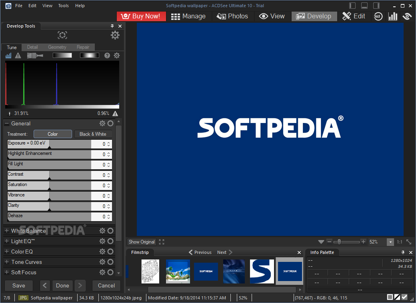Expand the White Balance group
416x303 pixels.
pyautogui.click(x=7, y=231)
